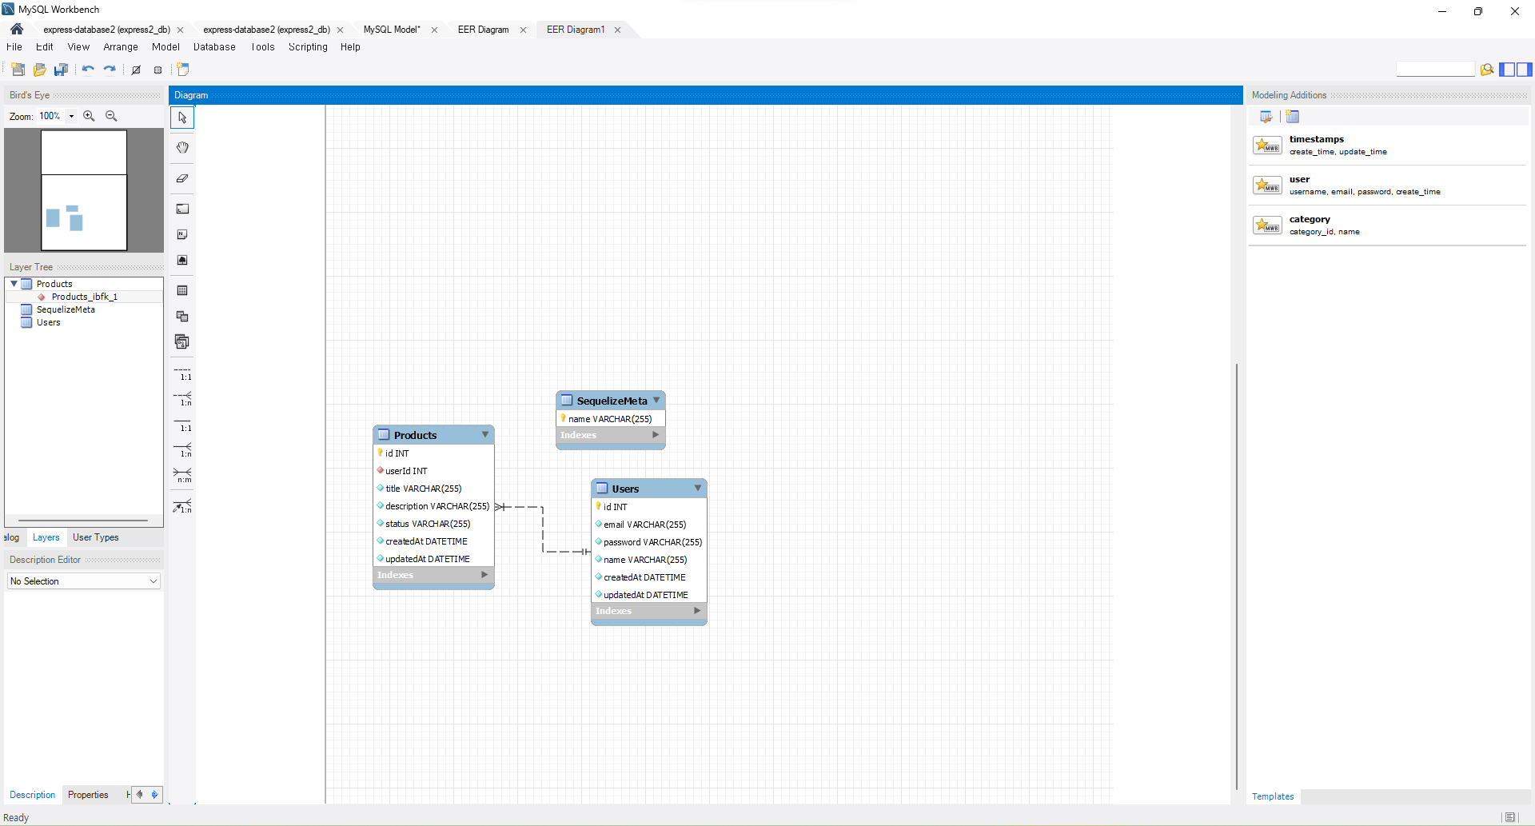1535x826 pixels.
Task: Toggle the right sidebar visibility
Action: 1525,70
